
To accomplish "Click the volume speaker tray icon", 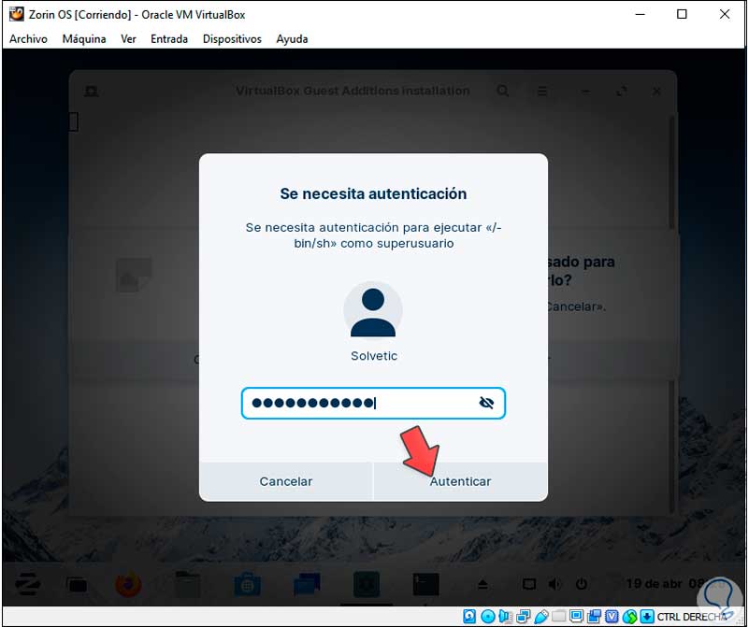I will [x=555, y=585].
